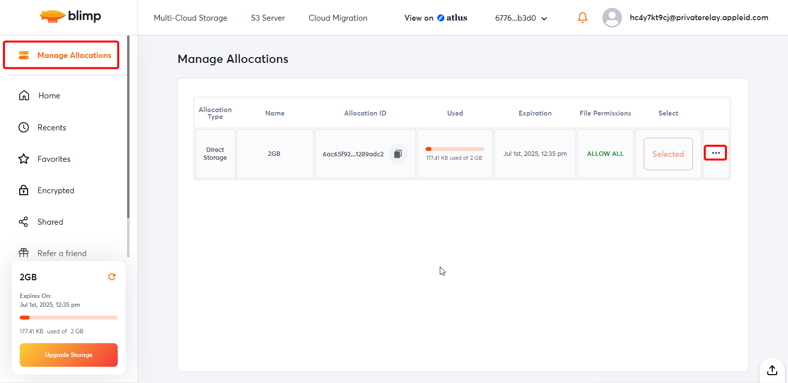Click the user profile avatar

612,18
